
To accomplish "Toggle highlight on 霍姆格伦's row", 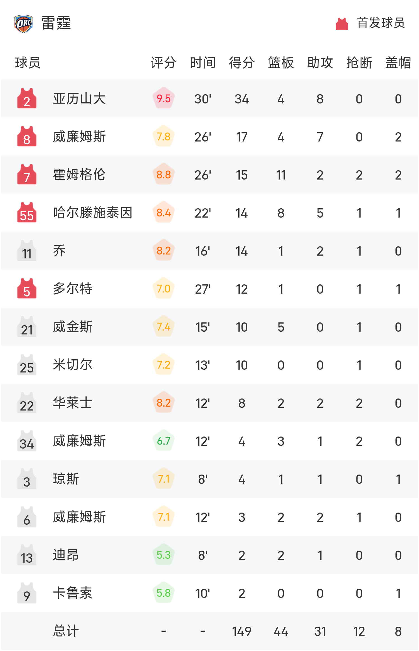I will pyautogui.click(x=209, y=175).
